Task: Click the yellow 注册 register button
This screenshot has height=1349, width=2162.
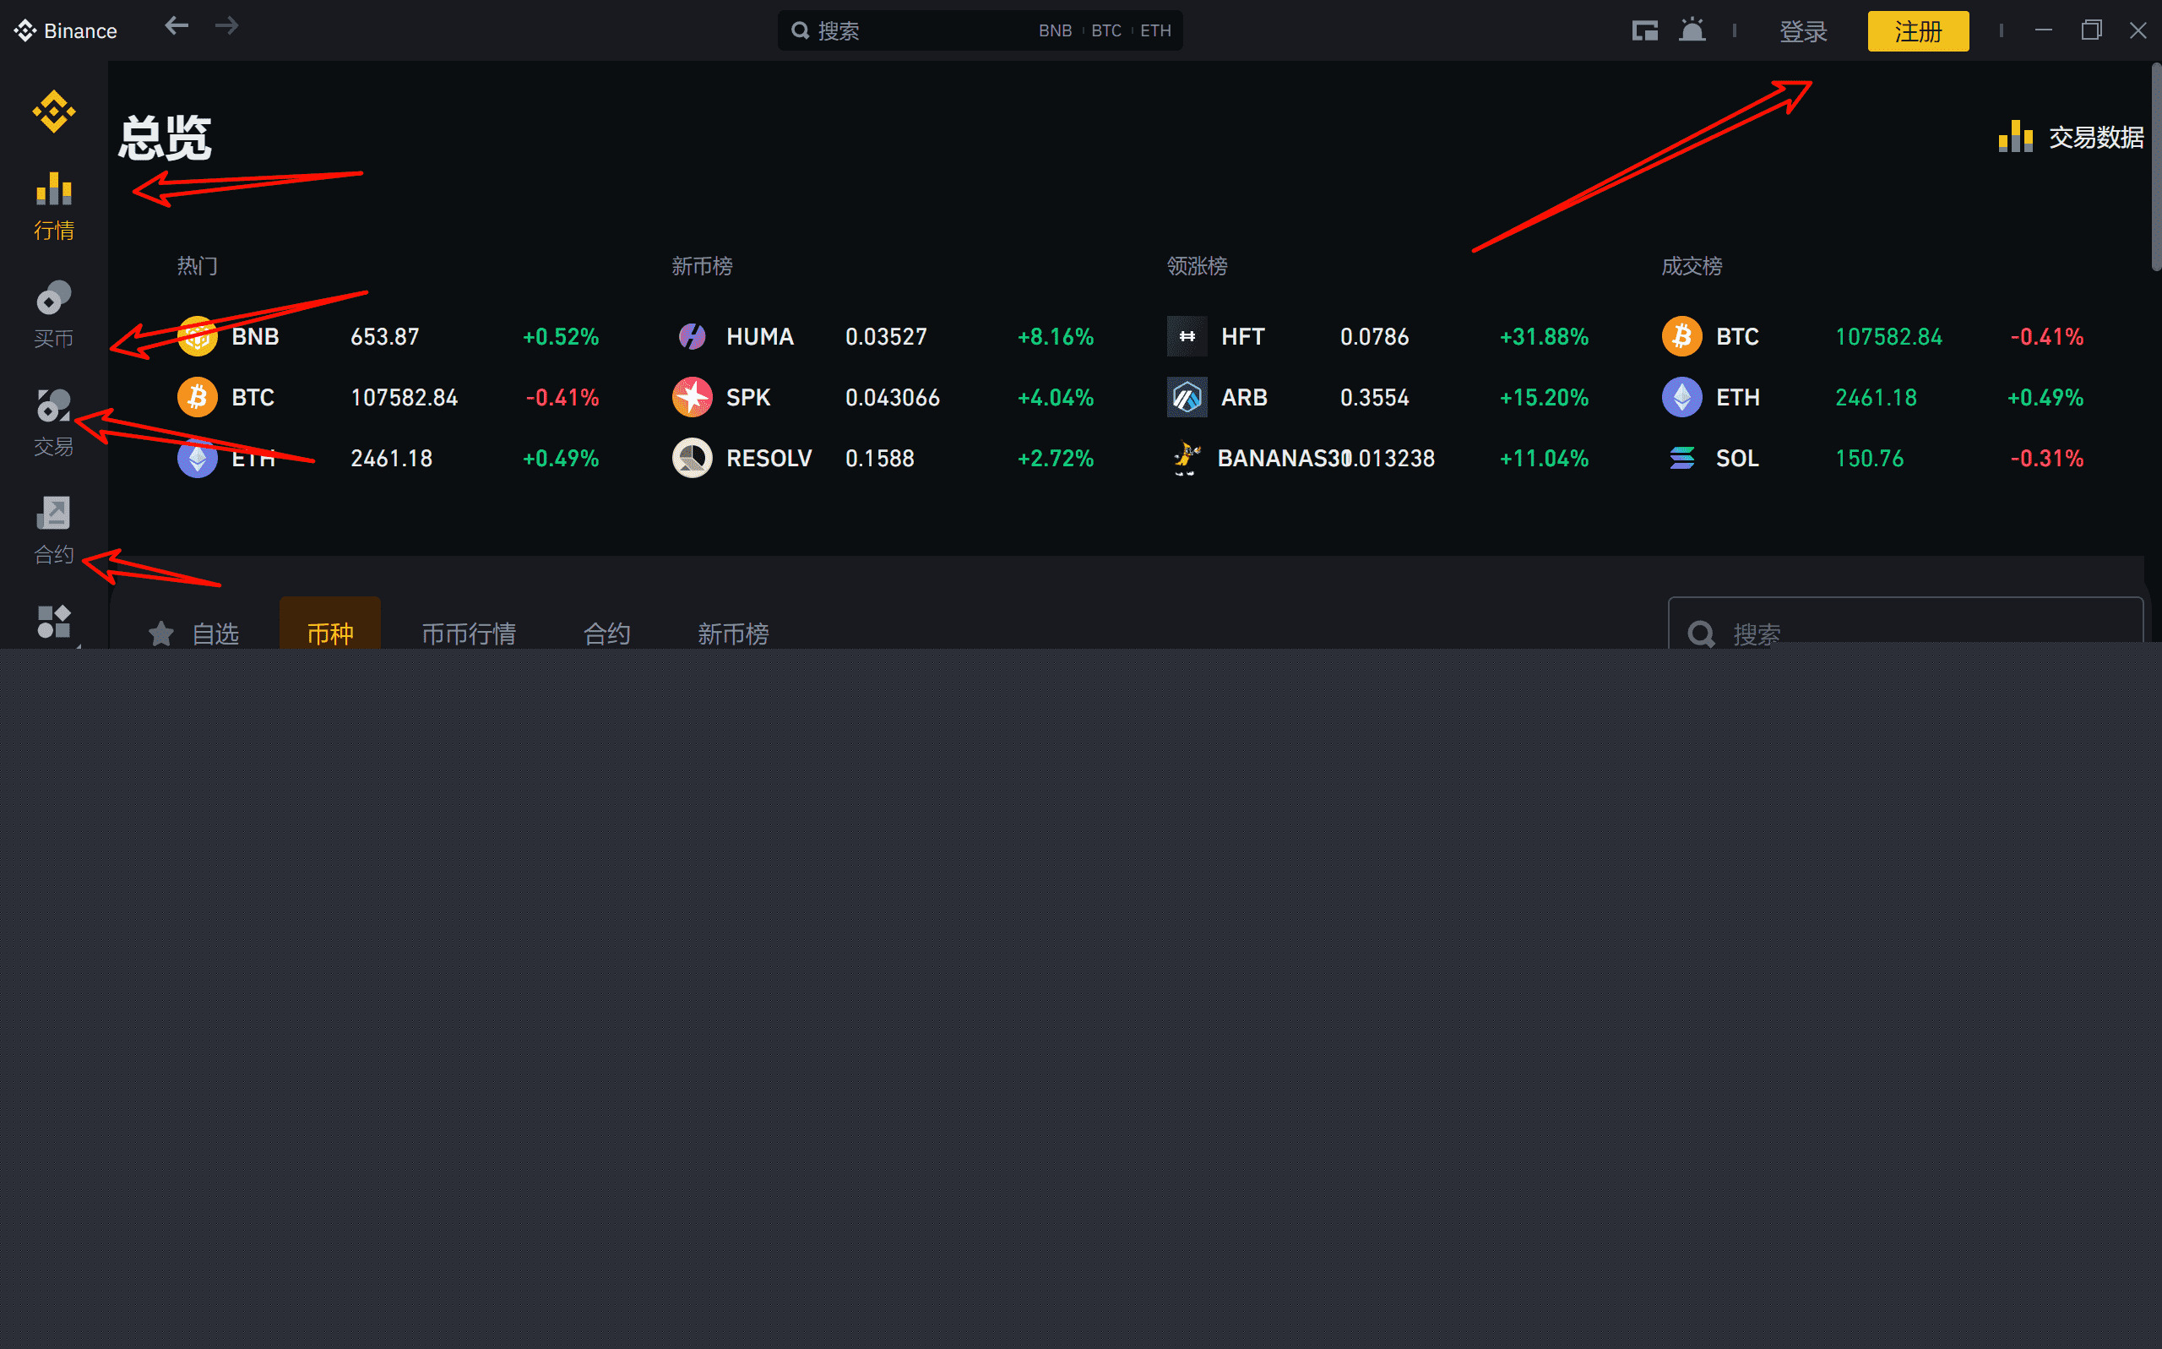Action: pos(1918,31)
